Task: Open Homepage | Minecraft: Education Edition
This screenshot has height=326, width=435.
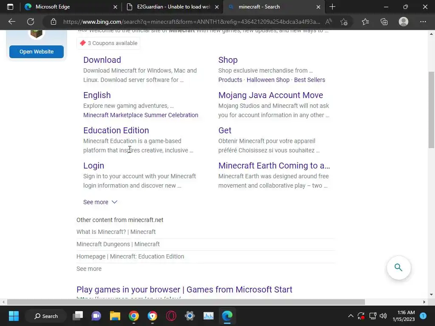Action: [x=130, y=256]
